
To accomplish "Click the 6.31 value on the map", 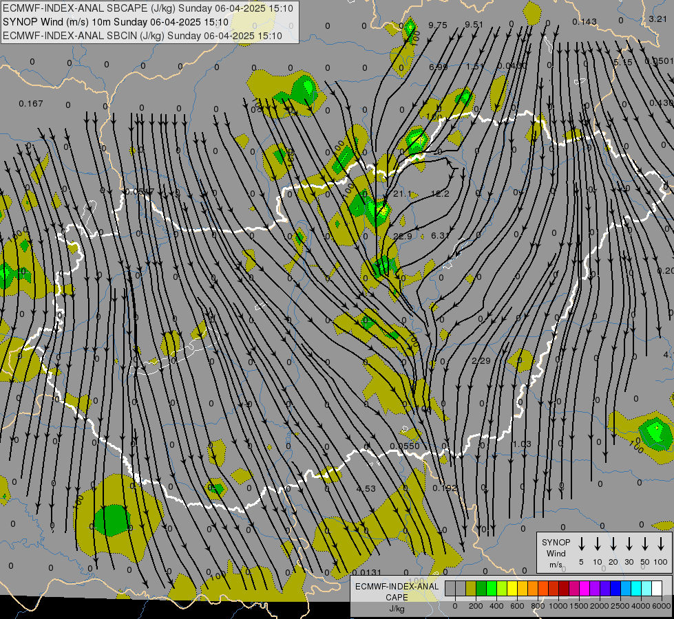I will [x=440, y=235].
